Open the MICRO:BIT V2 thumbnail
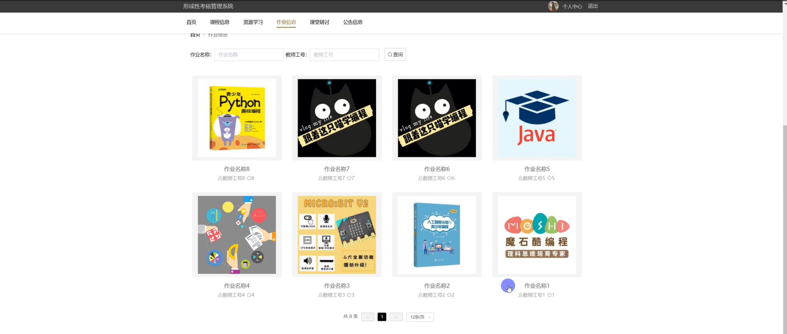This screenshot has width=787, height=334. click(337, 235)
